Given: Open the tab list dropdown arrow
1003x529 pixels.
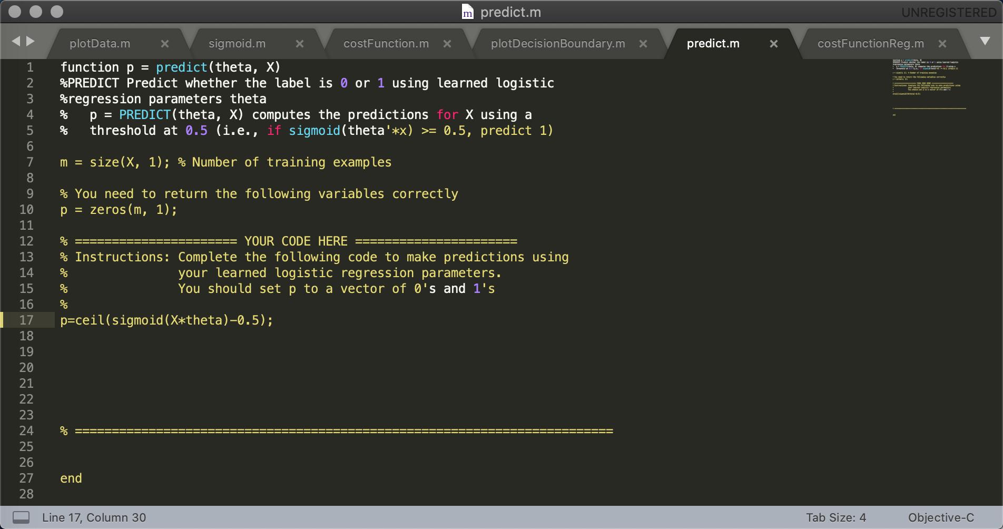Looking at the screenshot, I should (x=985, y=41).
